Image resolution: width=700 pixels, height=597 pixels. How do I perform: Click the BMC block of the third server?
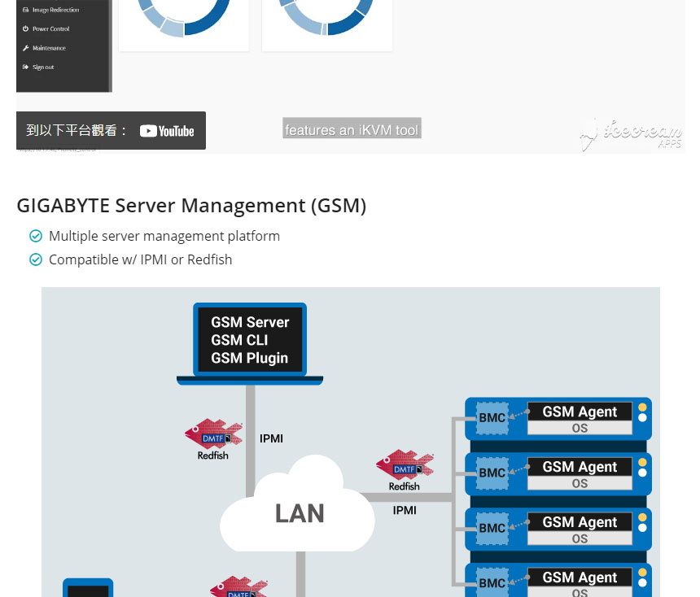(492, 529)
